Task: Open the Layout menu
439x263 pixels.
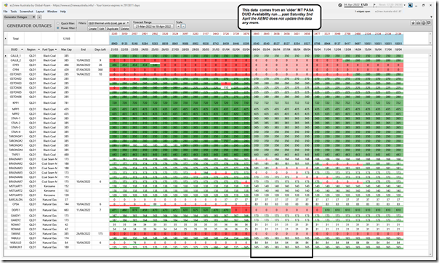Action: (40, 12)
